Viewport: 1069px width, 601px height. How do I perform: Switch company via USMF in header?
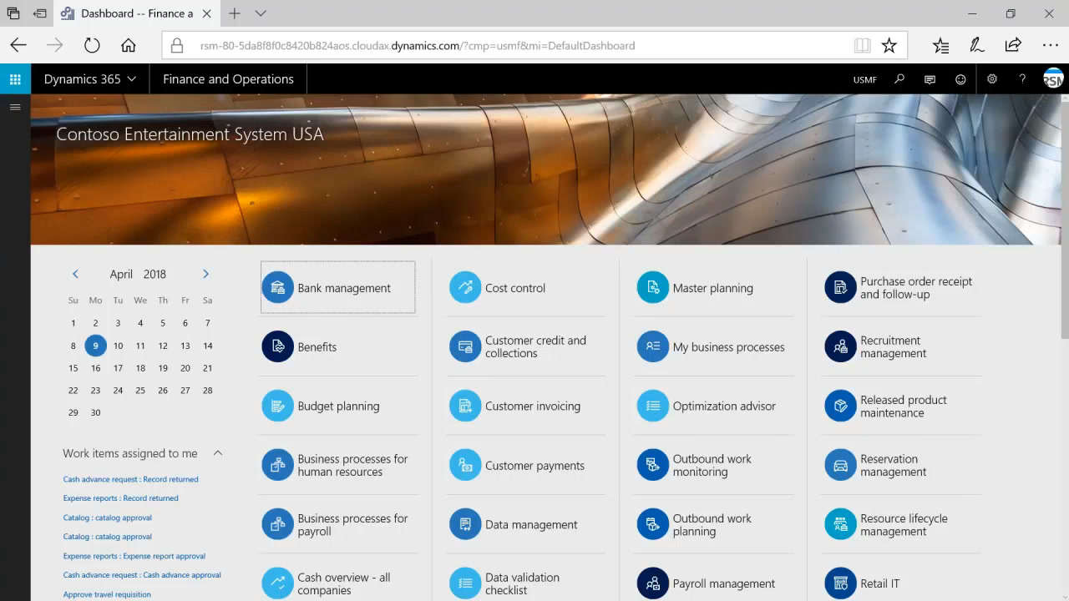[865, 80]
